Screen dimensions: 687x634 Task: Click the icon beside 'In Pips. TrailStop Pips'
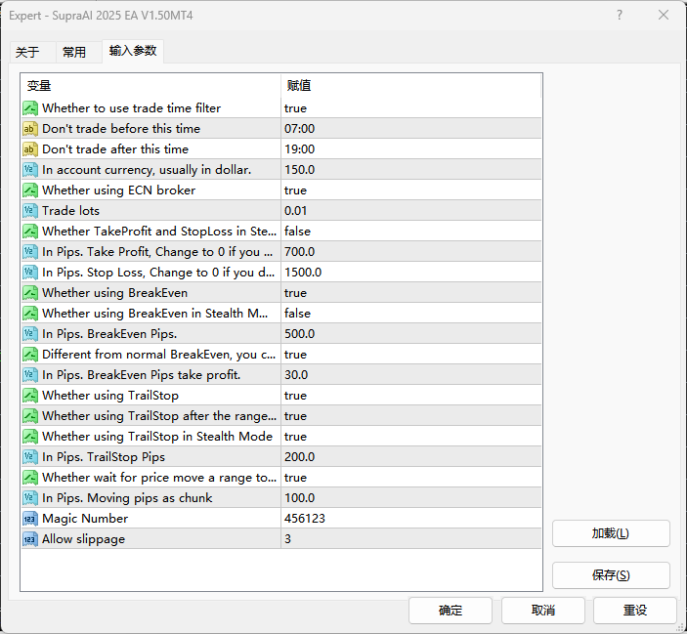(30, 457)
